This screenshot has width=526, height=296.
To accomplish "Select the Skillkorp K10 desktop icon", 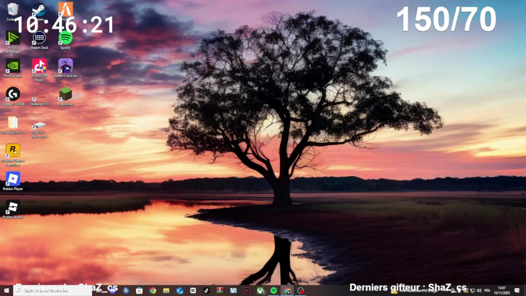I will [x=39, y=97].
